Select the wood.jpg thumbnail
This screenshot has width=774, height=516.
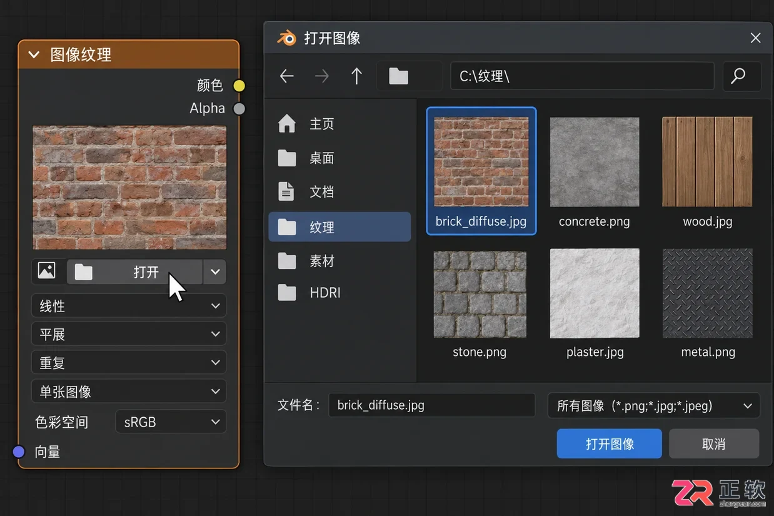(707, 162)
